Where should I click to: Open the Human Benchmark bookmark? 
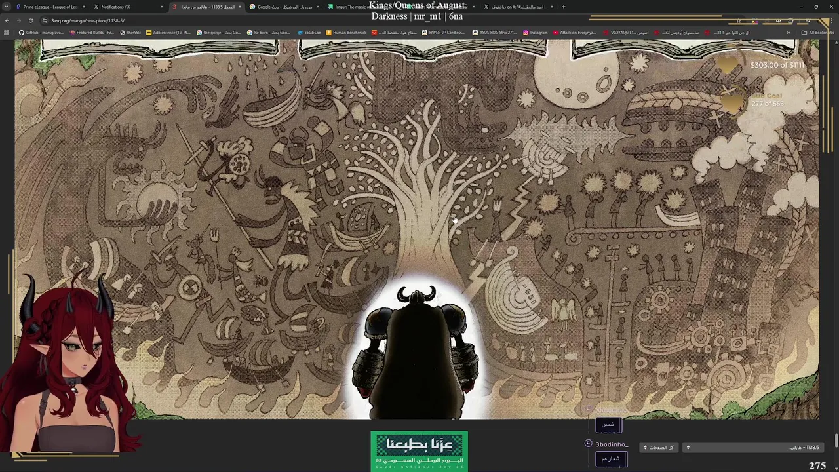[347, 33]
